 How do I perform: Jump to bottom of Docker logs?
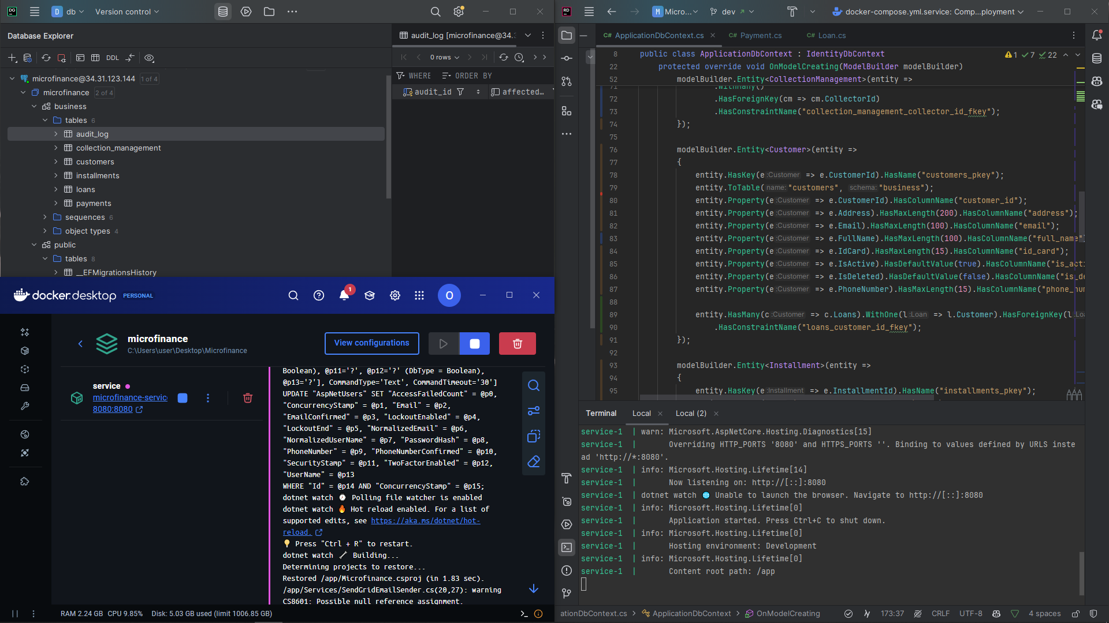click(534, 588)
